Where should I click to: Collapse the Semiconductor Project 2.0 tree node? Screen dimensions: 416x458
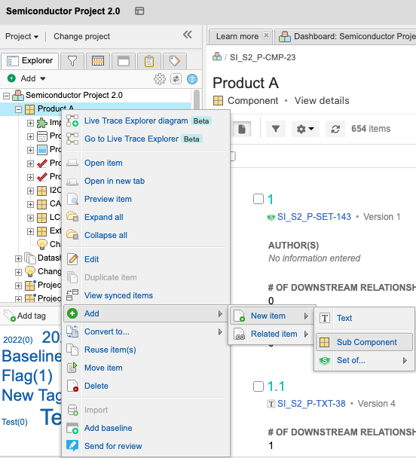pyautogui.click(x=7, y=96)
